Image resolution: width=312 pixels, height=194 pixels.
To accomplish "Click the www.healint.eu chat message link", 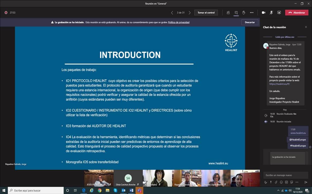I will coord(298,133).
